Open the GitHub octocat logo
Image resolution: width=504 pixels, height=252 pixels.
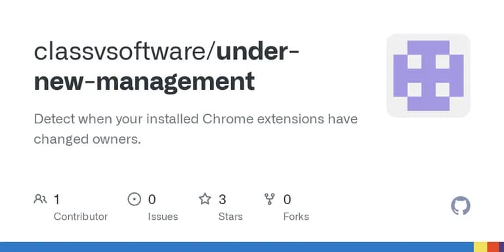point(461,205)
